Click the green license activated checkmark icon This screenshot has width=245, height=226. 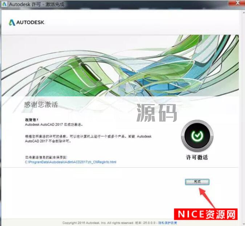click(x=197, y=136)
